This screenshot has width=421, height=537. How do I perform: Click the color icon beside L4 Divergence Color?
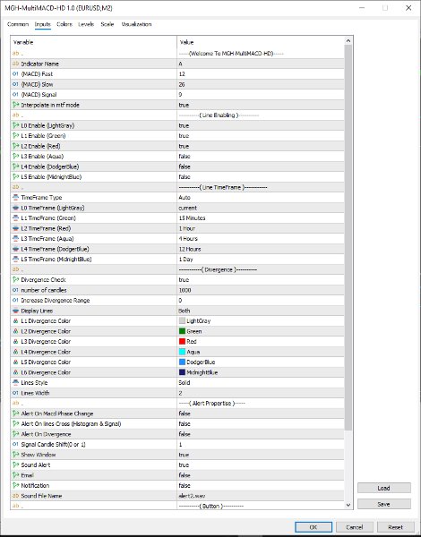(x=15, y=352)
